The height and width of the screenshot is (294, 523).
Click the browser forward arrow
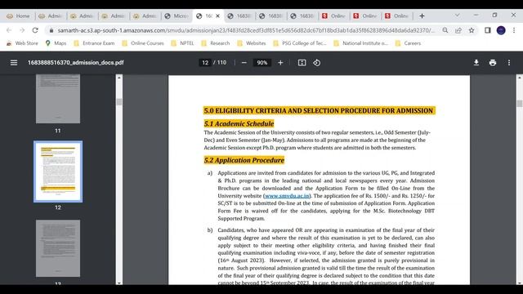[22, 30]
